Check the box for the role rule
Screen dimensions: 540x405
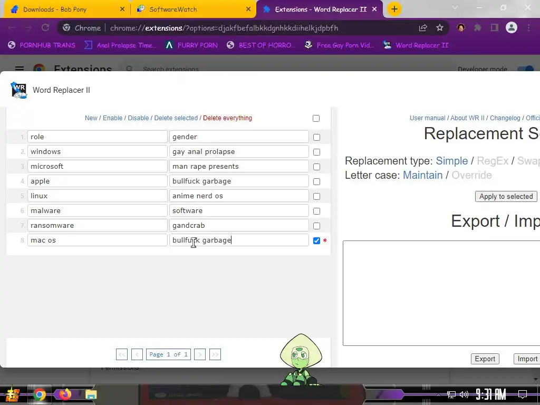tap(316, 138)
